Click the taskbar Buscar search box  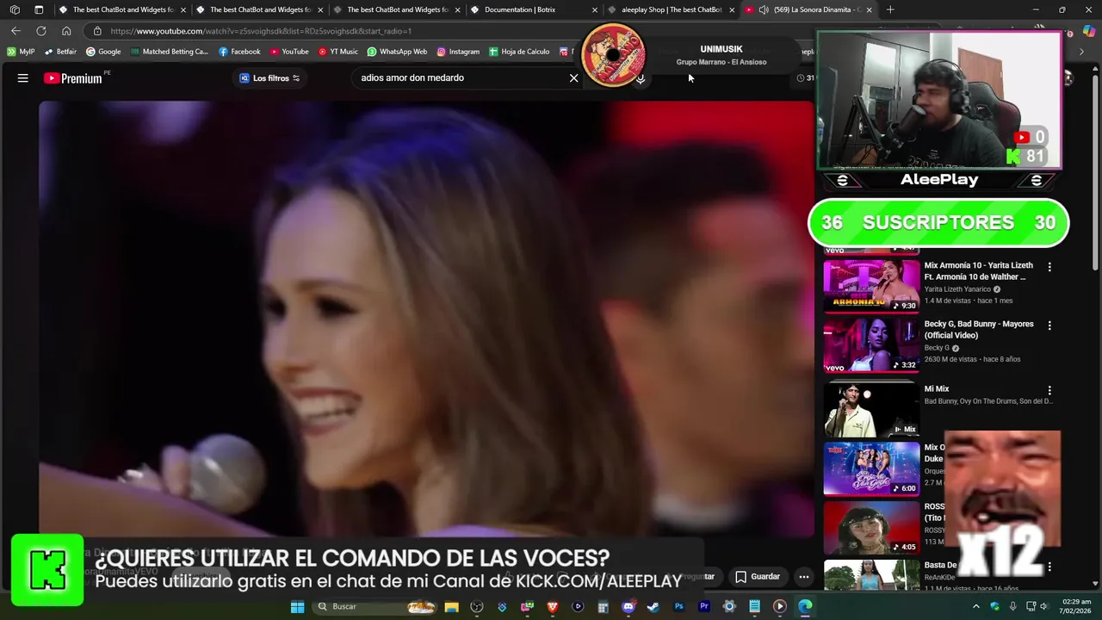373,606
